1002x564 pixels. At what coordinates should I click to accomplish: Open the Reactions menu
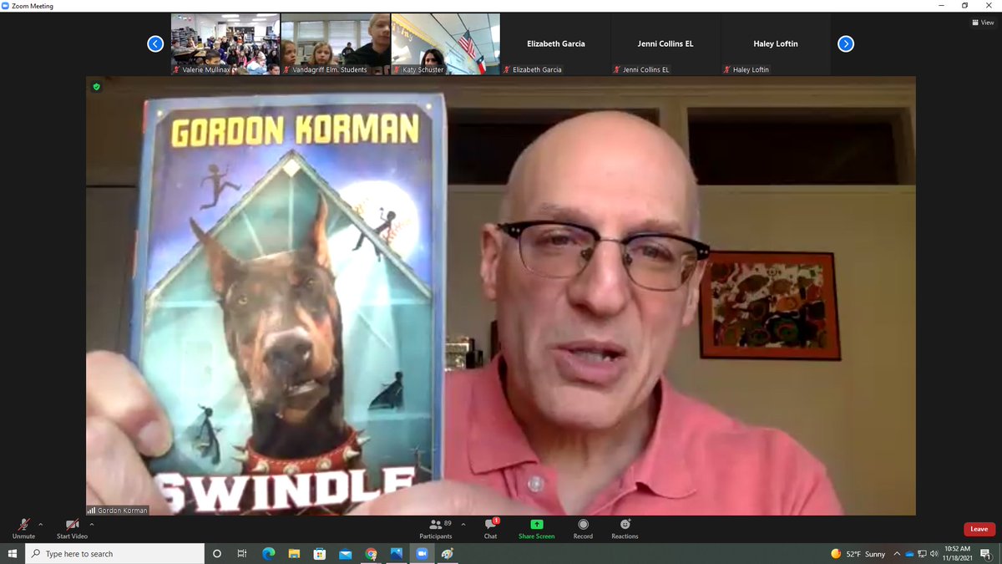pyautogui.click(x=625, y=529)
